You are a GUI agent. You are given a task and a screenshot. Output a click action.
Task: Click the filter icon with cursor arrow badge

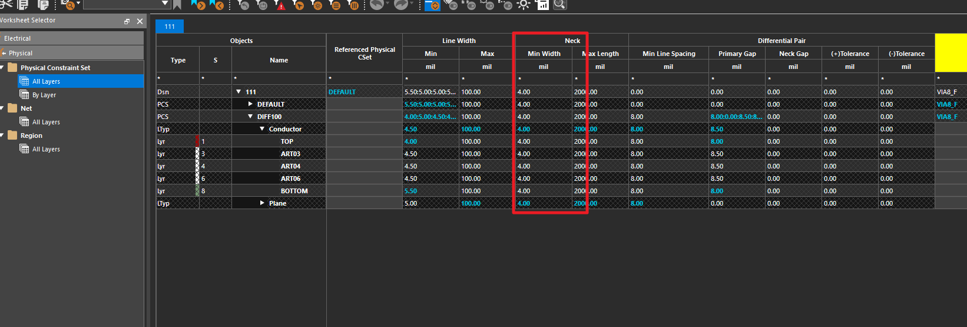(298, 5)
